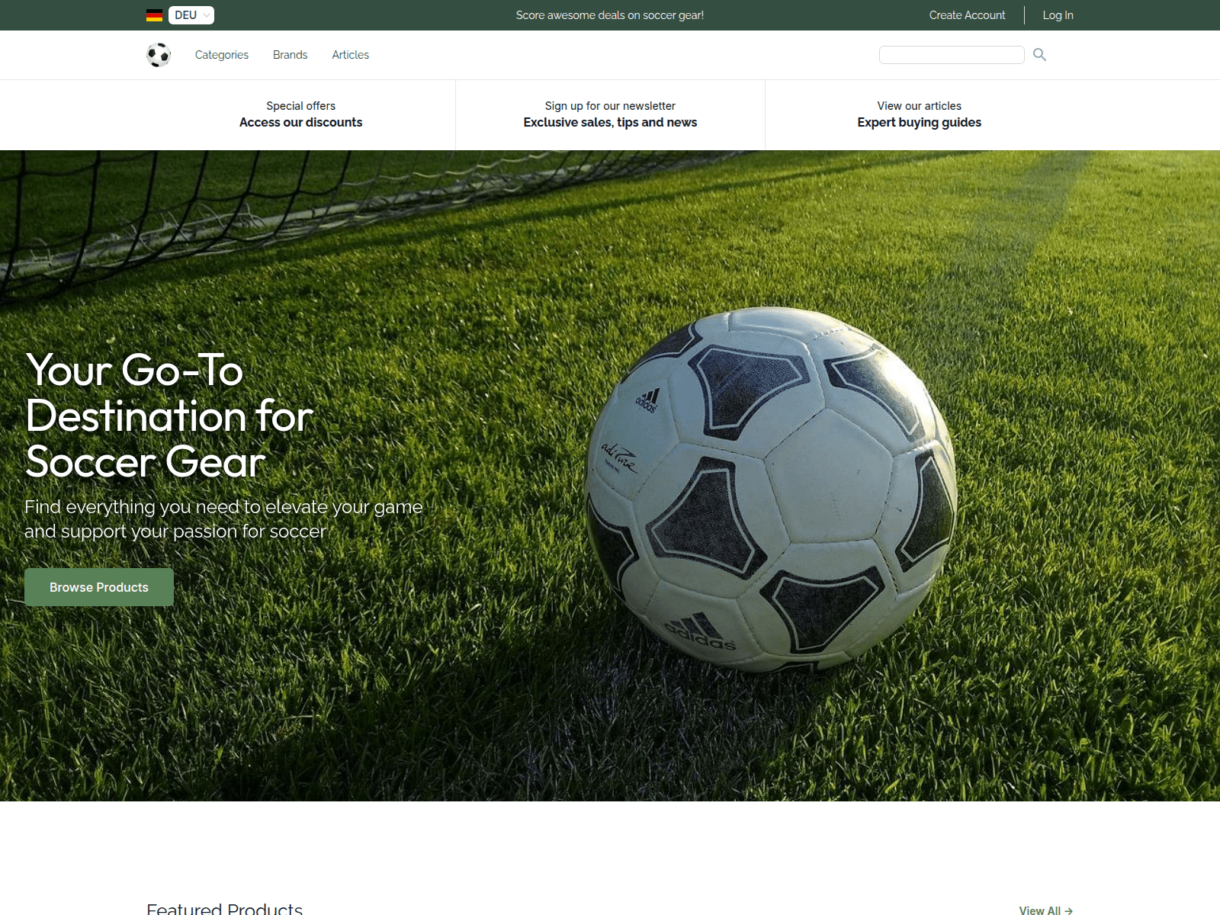Open the Categories navigation menu

click(221, 54)
